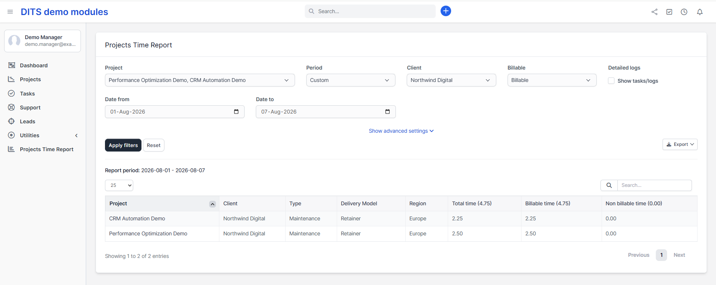Click the Date from field 01-Aug-2026
The height and width of the screenshot is (285, 716).
pos(175,112)
